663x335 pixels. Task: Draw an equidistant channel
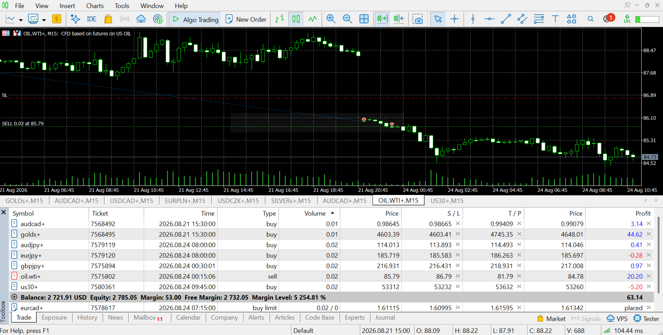pos(522,19)
